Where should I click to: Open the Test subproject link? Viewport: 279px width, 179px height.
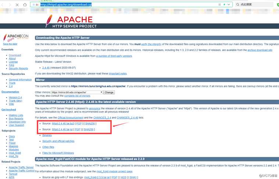coord(11,140)
